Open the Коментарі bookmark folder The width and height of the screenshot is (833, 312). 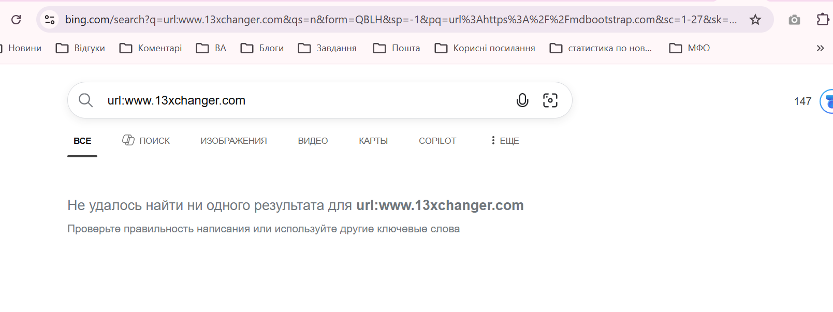tap(151, 48)
